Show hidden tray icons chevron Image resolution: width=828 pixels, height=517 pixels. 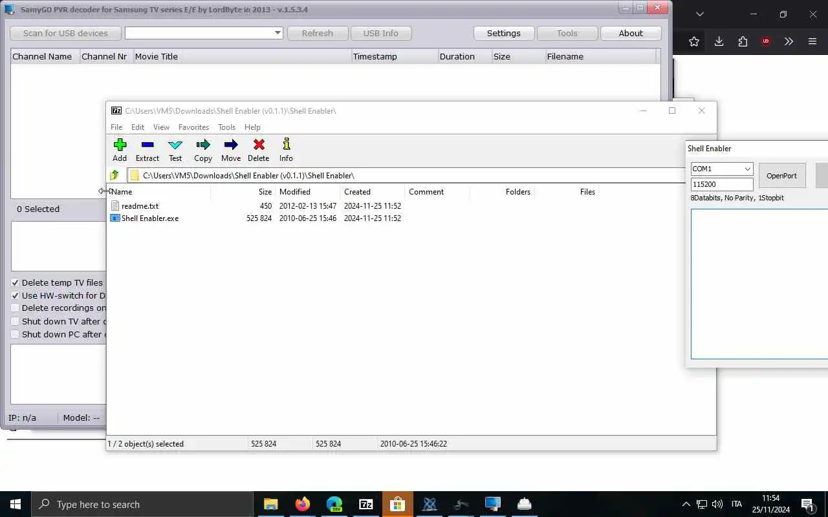(686, 504)
